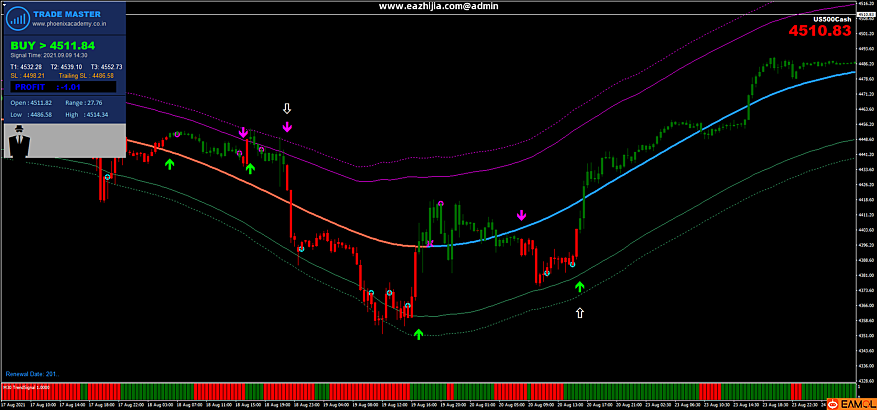Viewport: 877px width, 410px height.
Task: Click the M30 TrendSignal indicator label
Action: pos(27,388)
